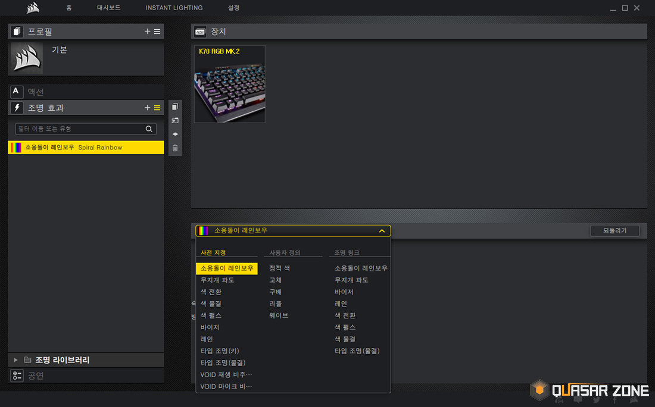Choose VOID 재생 비주 option
Image resolution: width=655 pixels, height=407 pixels.
click(226, 374)
